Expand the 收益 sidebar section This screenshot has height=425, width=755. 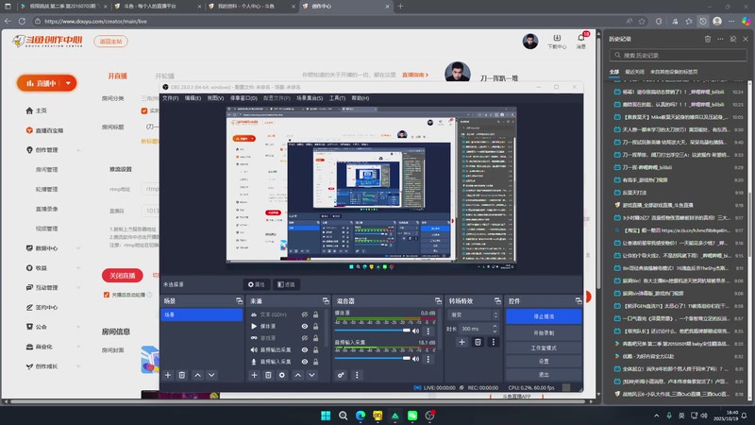(78, 268)
